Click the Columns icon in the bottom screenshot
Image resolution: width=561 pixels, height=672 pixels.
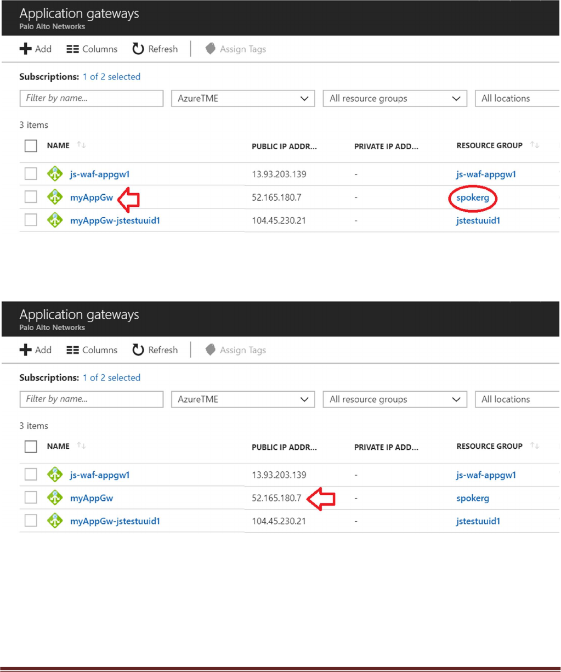point(72,350)
